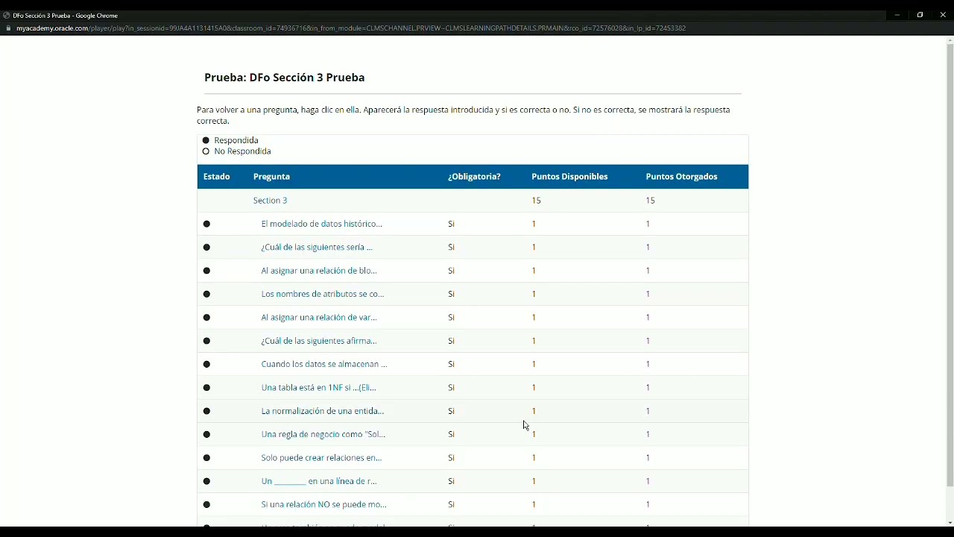Click the "Puntos Disponibles" column header
Viewport: 954px width, 537px height.
pos(569,177)
